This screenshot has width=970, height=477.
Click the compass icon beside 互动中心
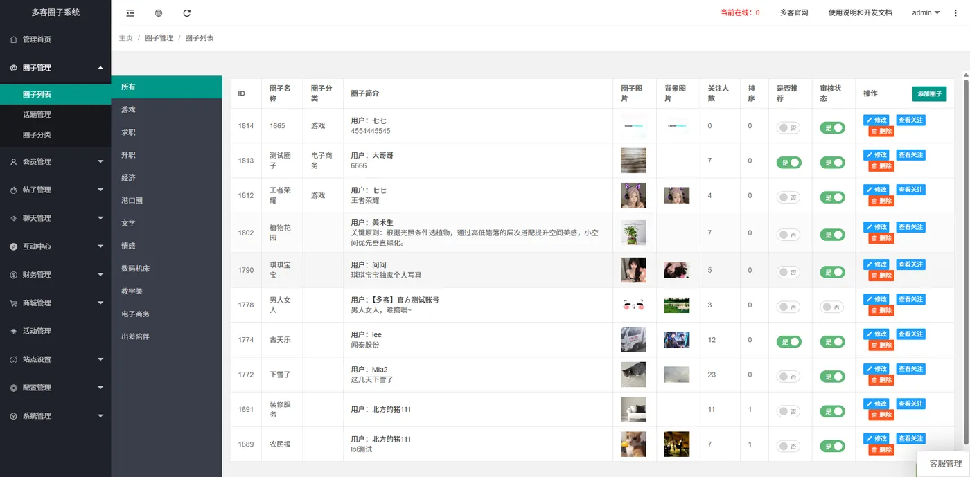point(14,246)
